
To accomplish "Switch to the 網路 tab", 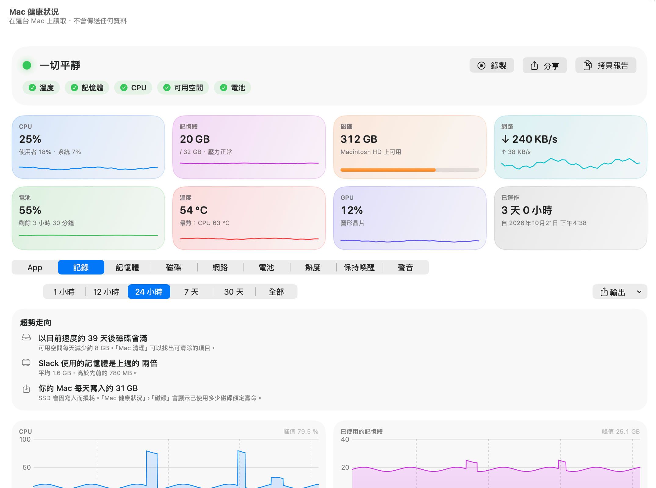I will [220, 267].
